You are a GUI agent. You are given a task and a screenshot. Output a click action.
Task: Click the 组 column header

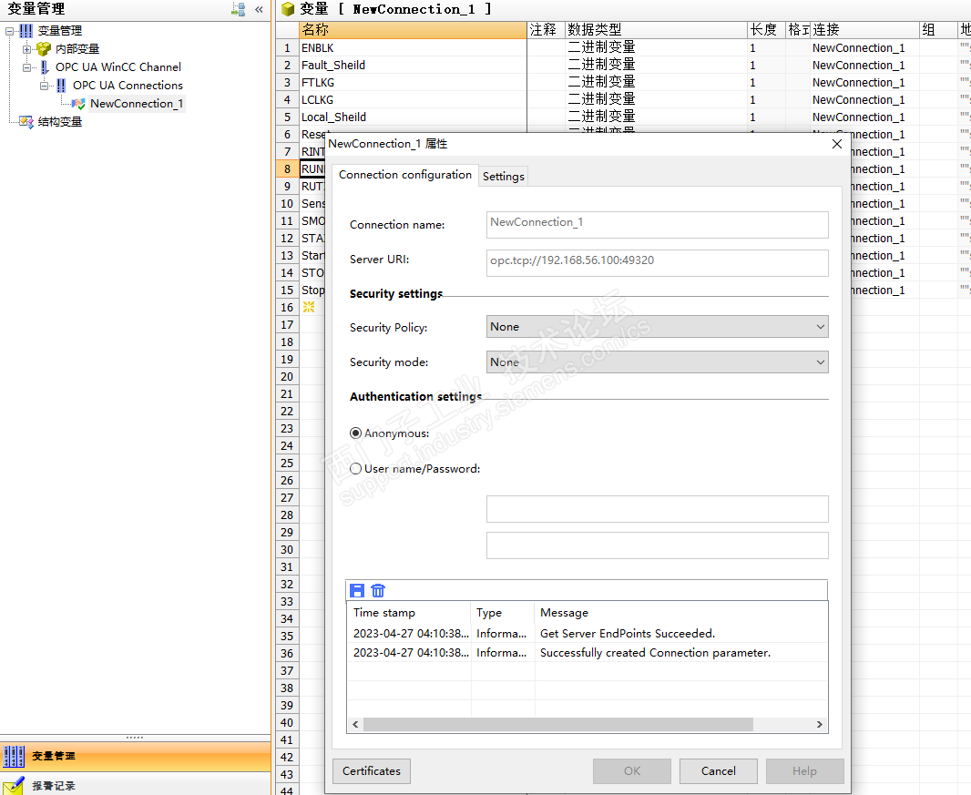(x=938, y=30)
